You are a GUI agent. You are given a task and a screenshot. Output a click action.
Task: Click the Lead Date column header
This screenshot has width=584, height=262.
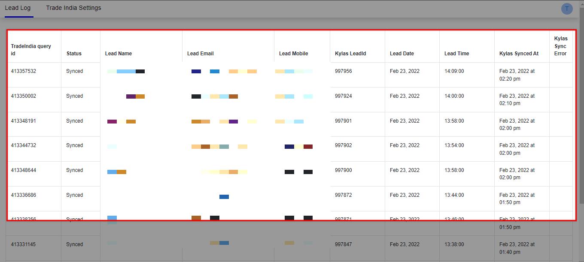coord(402,54)
